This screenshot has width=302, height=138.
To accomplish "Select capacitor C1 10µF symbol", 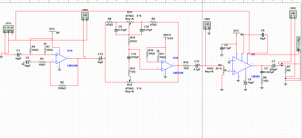I will 18,55.
